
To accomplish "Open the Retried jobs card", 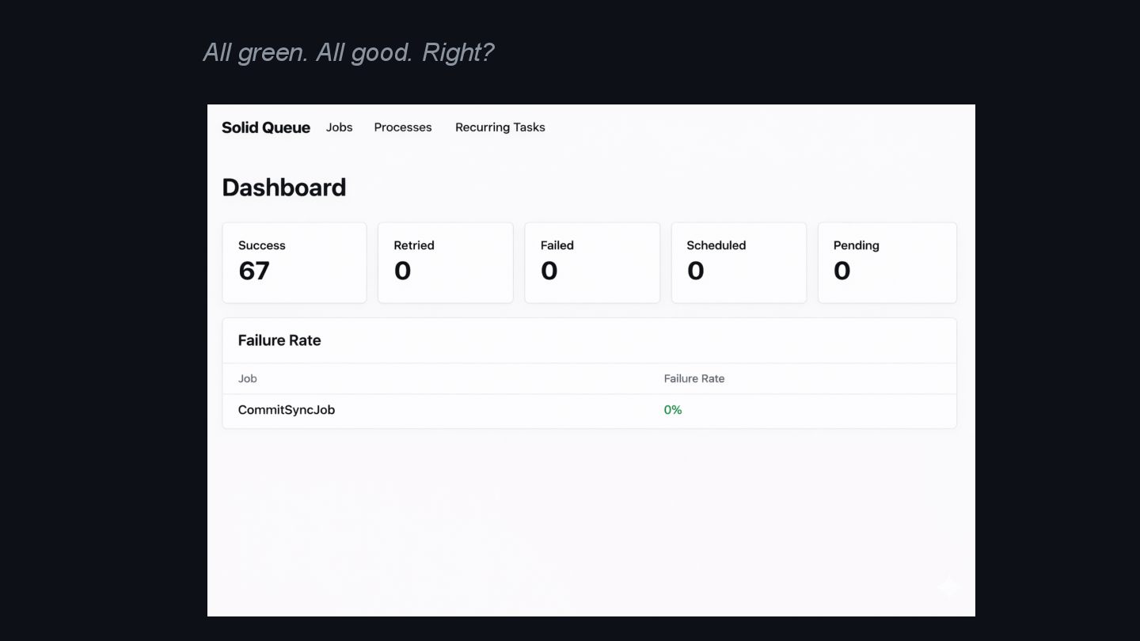I will 445,263.
